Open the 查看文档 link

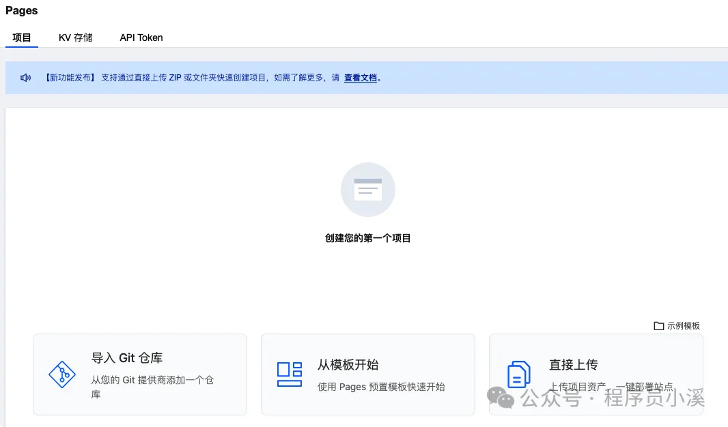[361, 78]
